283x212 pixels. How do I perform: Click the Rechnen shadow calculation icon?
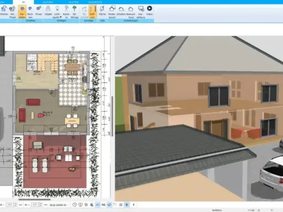coord(30,8)
